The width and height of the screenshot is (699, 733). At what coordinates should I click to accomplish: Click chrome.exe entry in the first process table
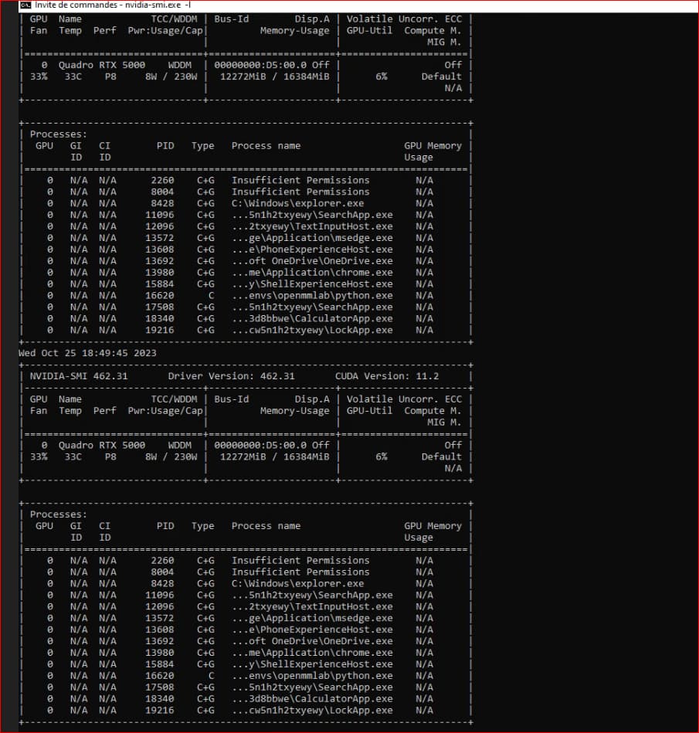click(x=311, y=273)
